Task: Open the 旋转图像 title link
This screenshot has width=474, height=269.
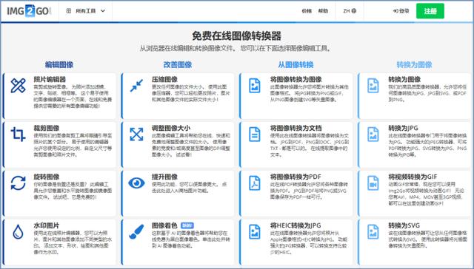Action: [x=46, y=177]
